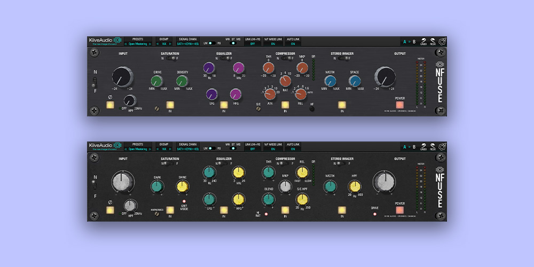
Task: Open settings logo icon in lower unit's header
Action: [x=442, y=147]
